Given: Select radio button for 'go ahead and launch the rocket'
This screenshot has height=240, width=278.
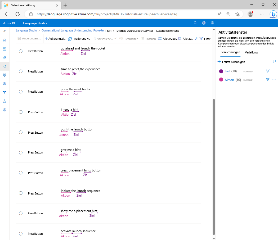Looking at the screenshot, I should [x=21, y=51].
